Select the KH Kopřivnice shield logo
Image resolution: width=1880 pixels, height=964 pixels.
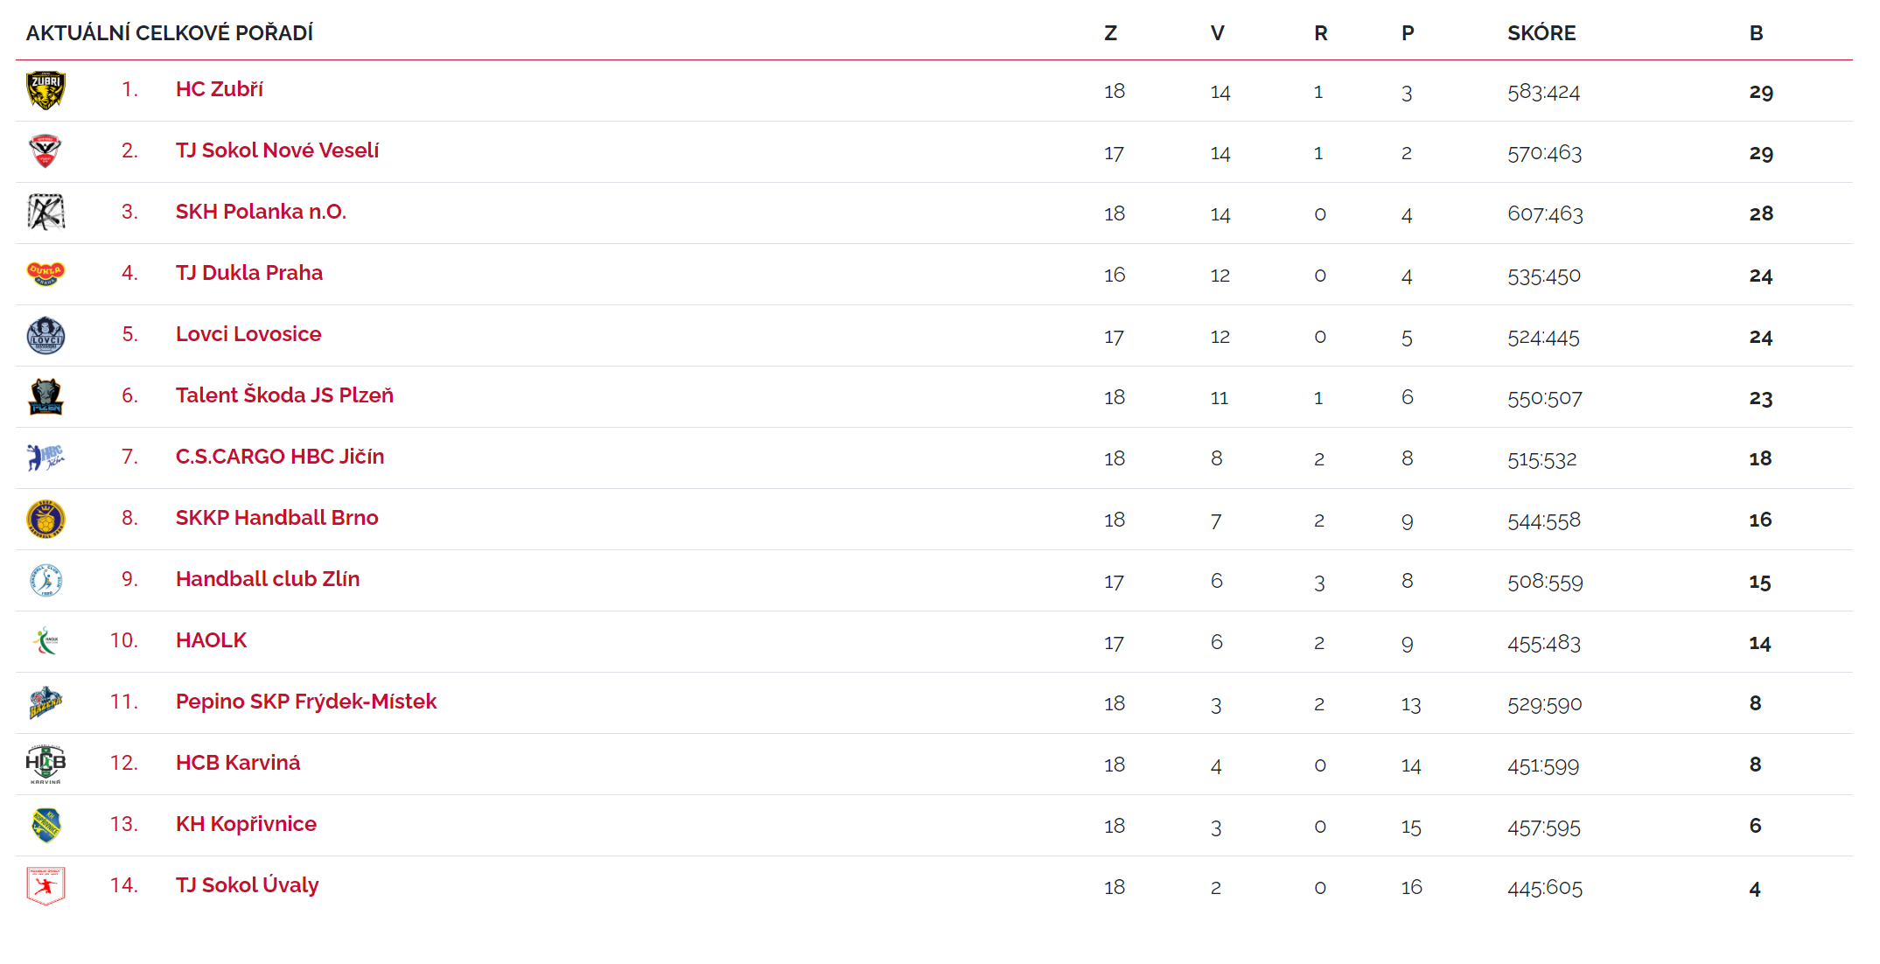[45, 825]
